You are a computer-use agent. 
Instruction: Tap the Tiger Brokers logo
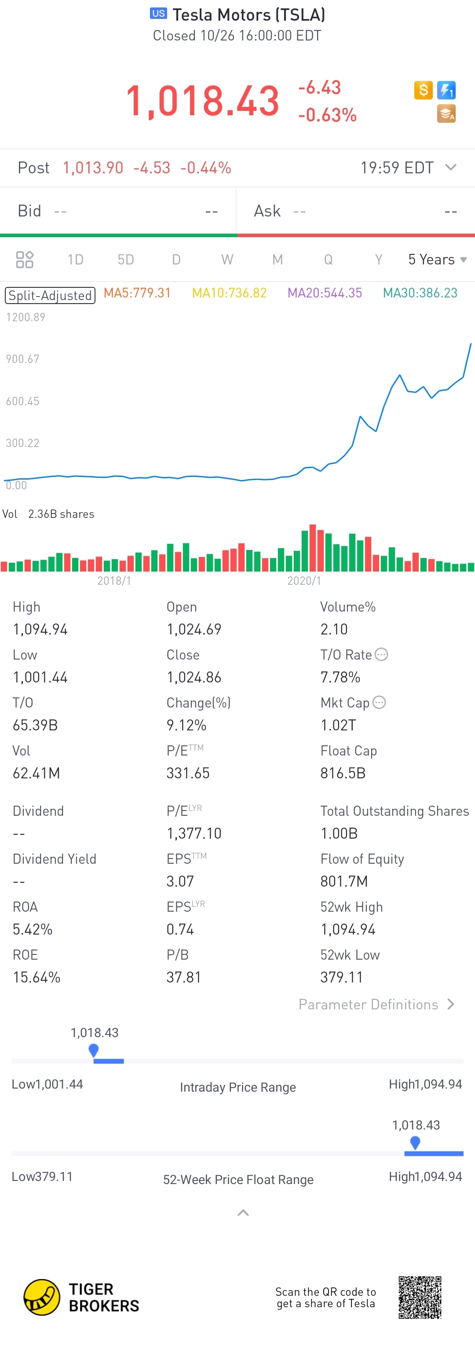pos(81,1297)
